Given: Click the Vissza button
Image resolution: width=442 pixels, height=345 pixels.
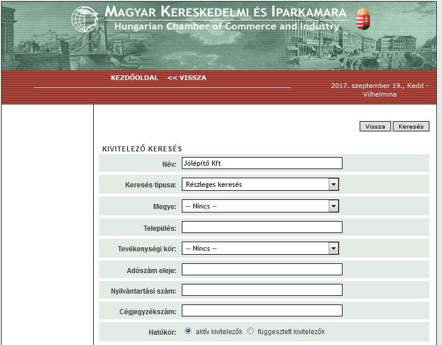Looking at the screenshot, I should pos(375,126).
